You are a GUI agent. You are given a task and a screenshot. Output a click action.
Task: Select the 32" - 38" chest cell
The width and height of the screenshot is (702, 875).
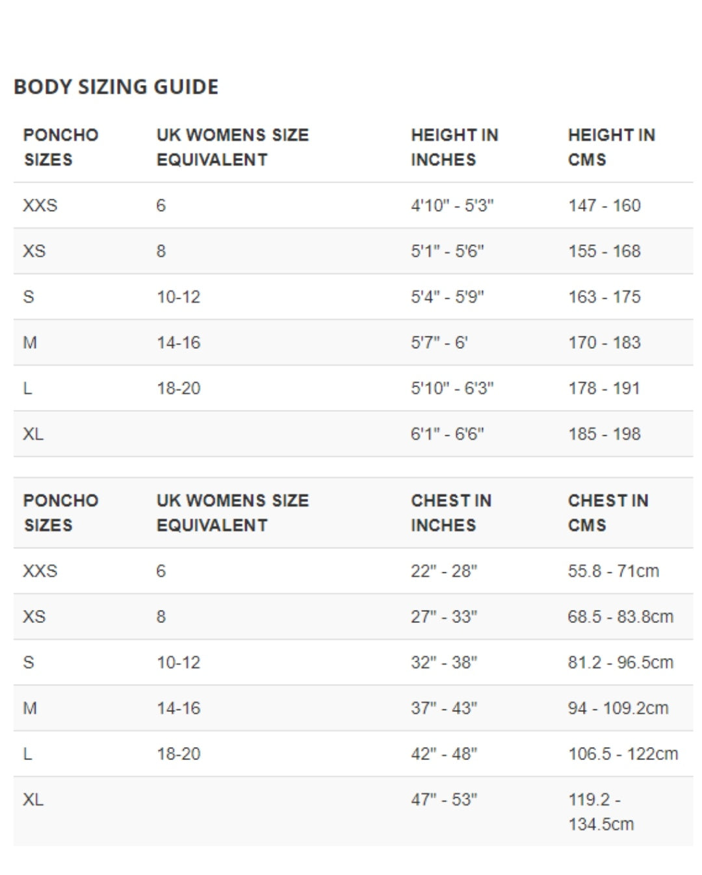[444, 663]
